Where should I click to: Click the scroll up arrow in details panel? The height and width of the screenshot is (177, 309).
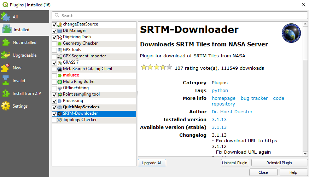[x=305, y=24]
